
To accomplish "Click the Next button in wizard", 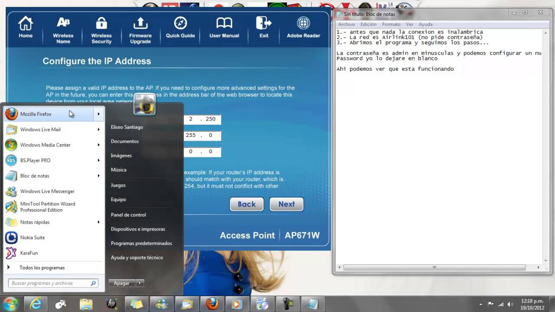I will [x=287, y=204].
